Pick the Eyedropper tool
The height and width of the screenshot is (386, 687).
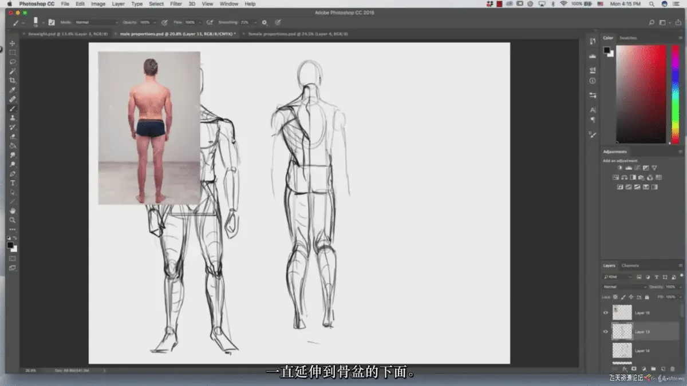click(x=13, y=90)
